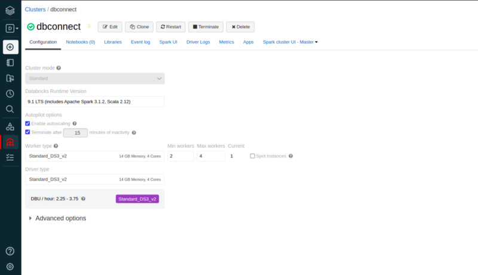Click the Clone button

139,27
